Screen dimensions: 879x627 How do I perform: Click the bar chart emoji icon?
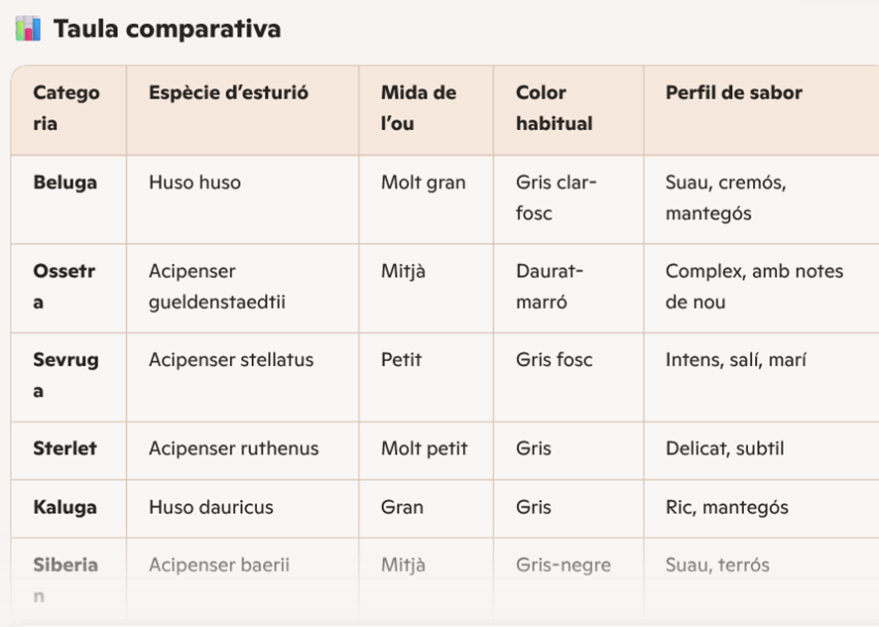point(28,29)
